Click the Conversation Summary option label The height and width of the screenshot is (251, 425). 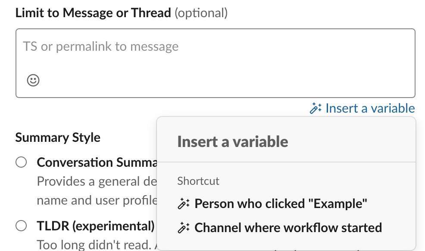click(x=97, y=162)
